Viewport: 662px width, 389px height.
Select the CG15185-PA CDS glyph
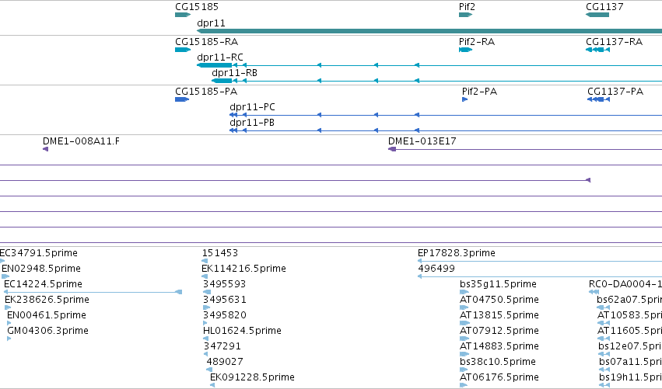(x=182, y=99)
